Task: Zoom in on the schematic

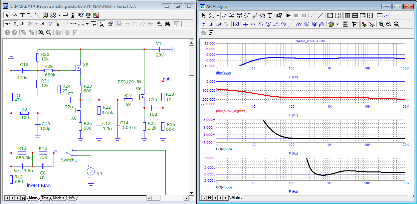Action: pos(41,32)
